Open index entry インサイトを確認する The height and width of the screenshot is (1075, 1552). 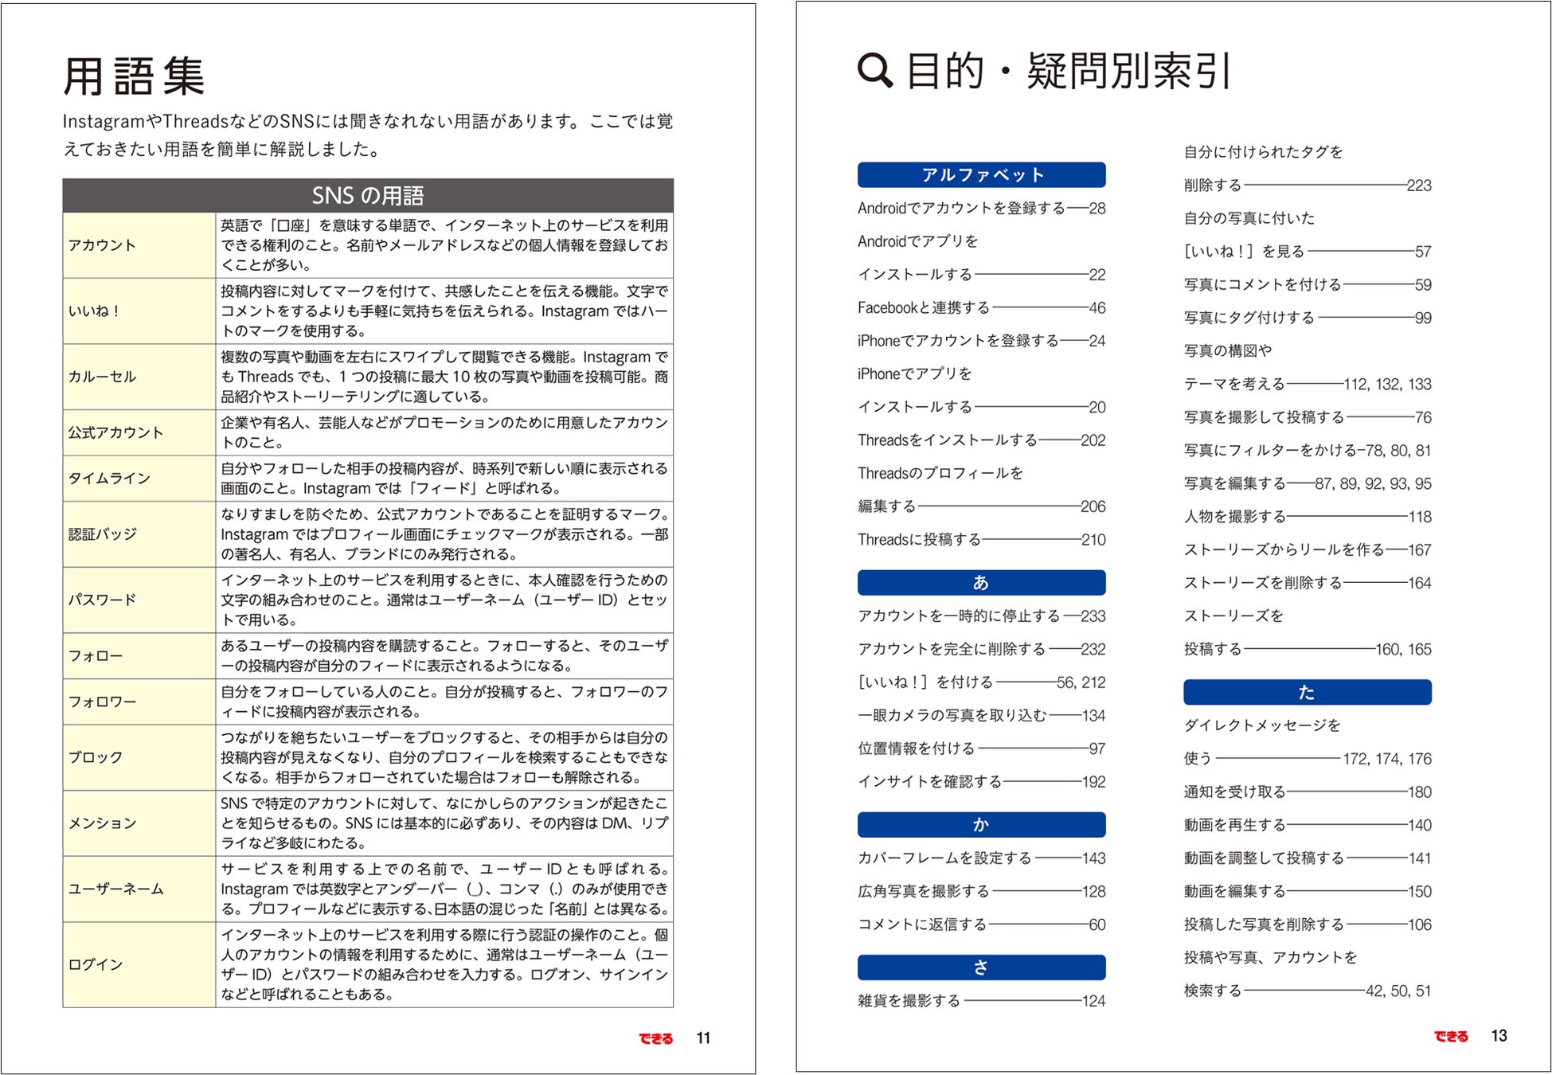coord(929,782)
